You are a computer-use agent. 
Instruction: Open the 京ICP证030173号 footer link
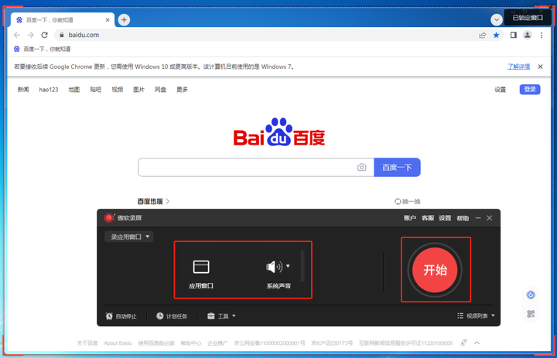332,343
